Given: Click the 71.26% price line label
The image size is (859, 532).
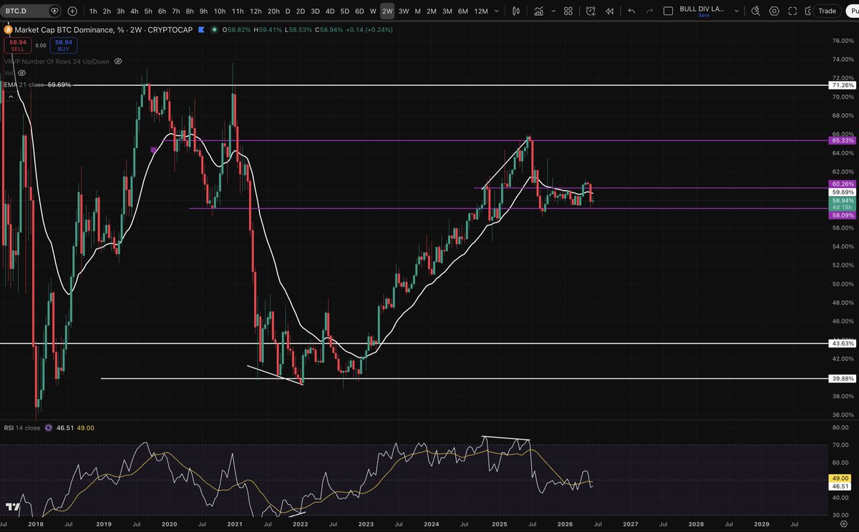Looking at the screenshot, I should click(x=843, y=85).
